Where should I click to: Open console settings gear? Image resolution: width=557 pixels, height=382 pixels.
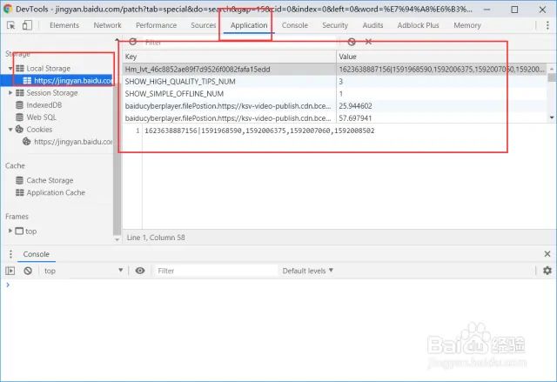click(547, 271)
